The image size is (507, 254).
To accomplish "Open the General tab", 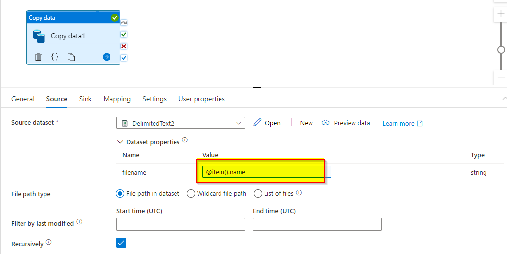I will click(23, 99).
